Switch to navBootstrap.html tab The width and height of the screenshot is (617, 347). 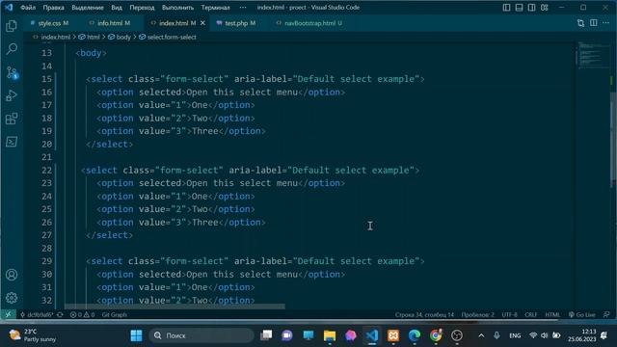click(309, 23)
